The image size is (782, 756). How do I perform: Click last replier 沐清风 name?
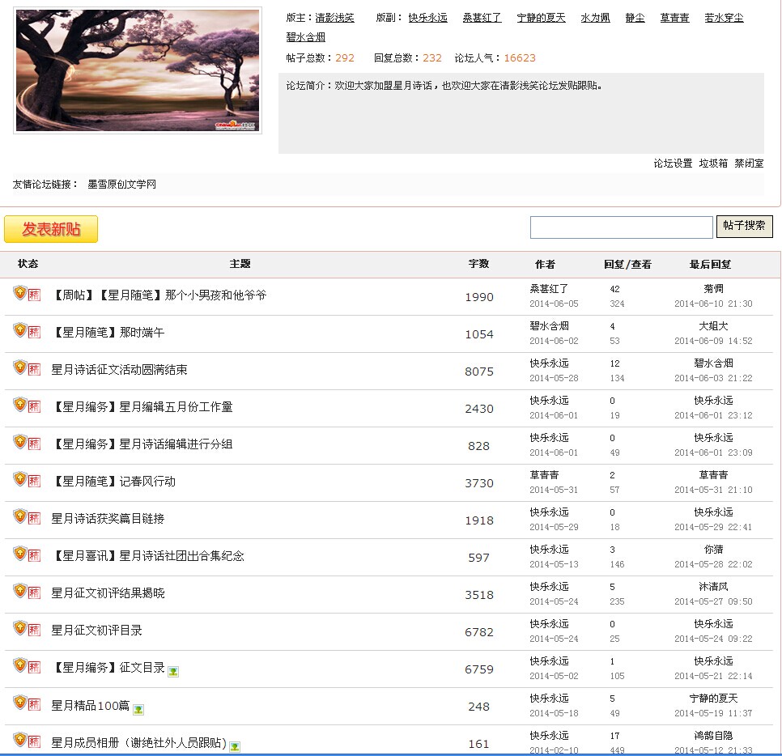tap(713, 587)
